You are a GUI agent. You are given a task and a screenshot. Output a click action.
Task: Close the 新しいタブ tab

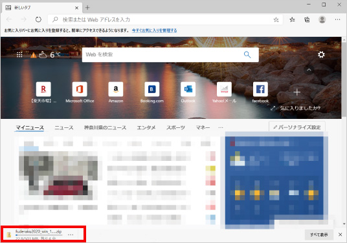(76, 8)
